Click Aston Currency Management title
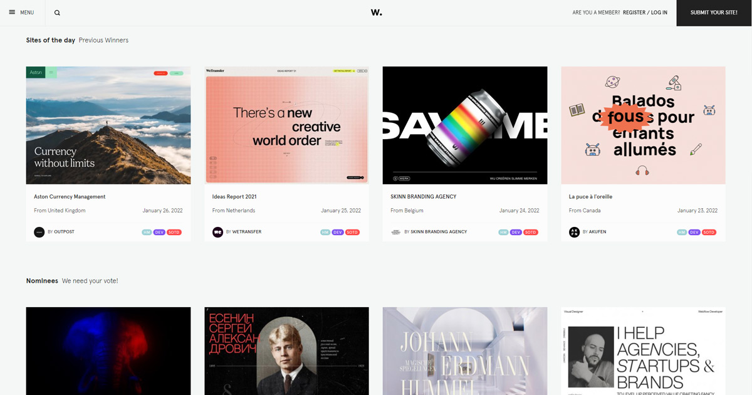Screen dimensions: 752x395 point(70,197)
